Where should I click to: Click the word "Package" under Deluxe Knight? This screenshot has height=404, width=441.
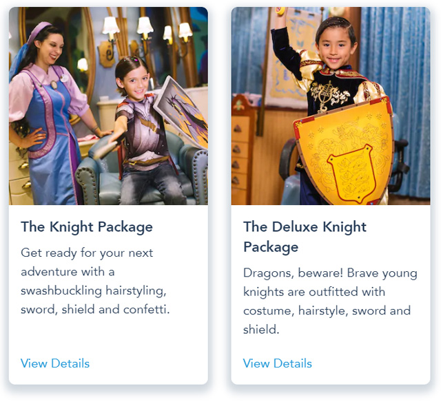tap(271, 247)
